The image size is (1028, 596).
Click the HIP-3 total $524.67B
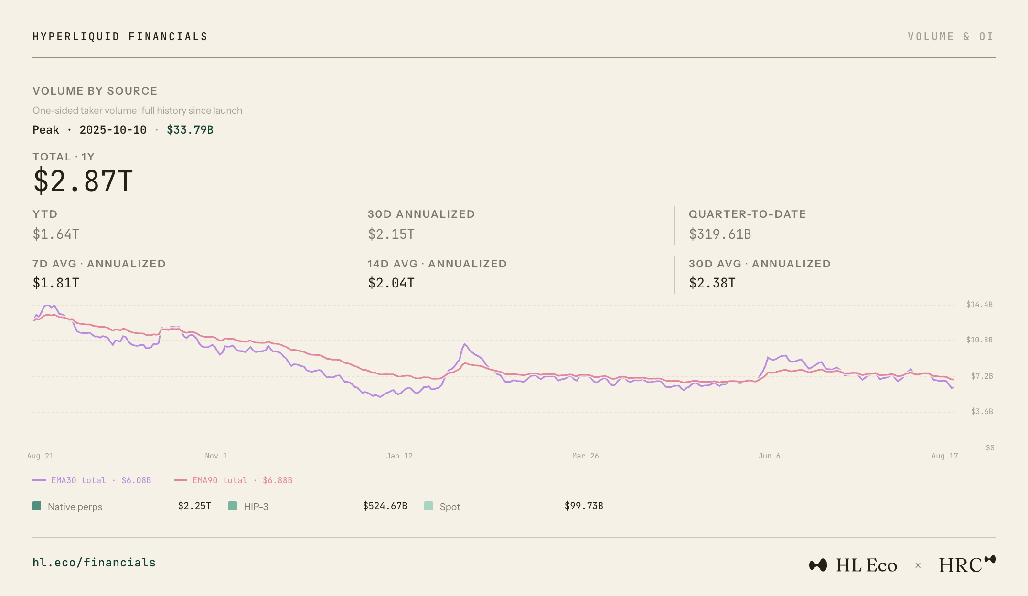[x=385, y=506]
